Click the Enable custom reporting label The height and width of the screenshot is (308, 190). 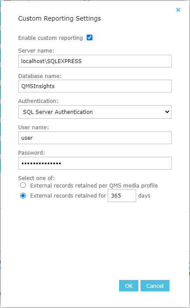[50, 38]
